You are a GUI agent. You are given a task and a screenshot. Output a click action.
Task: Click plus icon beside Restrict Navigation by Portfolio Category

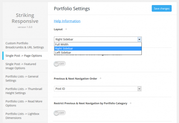[130, 103]
